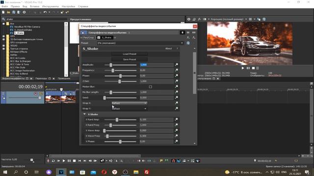
Task: Open the Help (Справка) menu
Action: pos(83,6)
